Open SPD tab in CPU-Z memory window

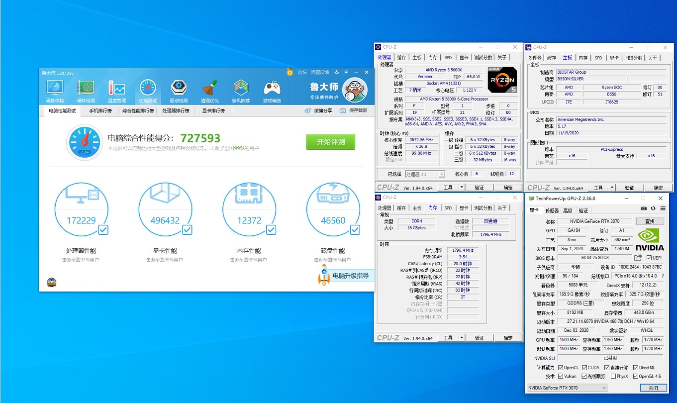click(448, 208)
